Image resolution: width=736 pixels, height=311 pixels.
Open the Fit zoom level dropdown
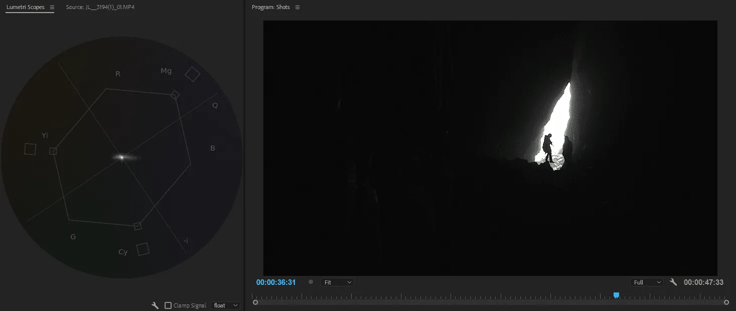[x=337, y=282]
